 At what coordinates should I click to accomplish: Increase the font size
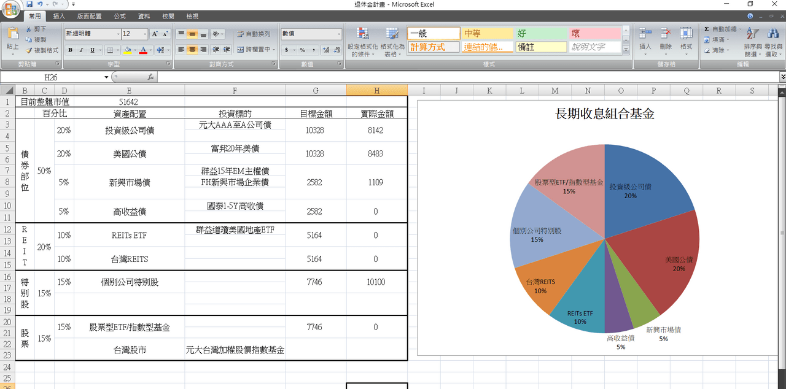[x=155, y=34]
